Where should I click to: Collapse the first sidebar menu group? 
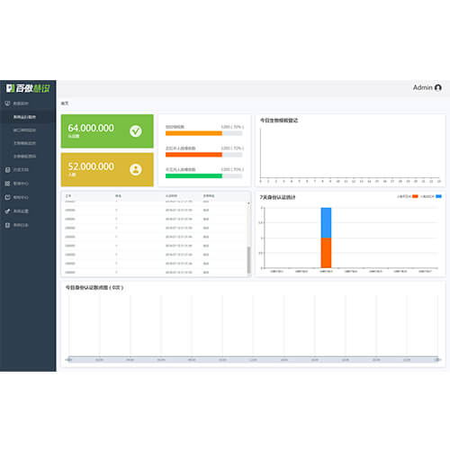pyautogui.click(x=28, y=103)
